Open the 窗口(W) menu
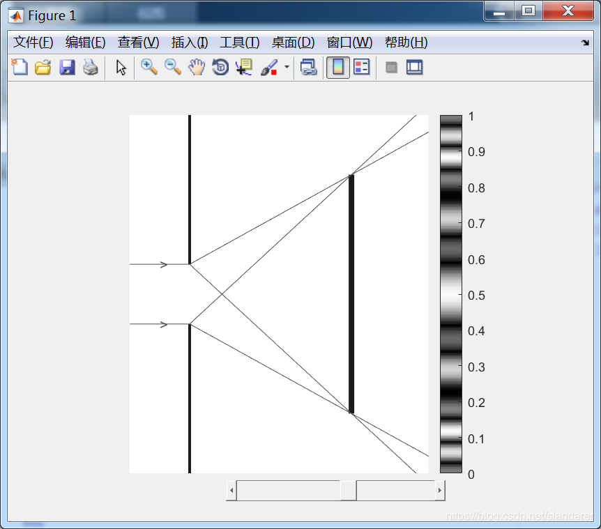Viewport: 601px width, 529px height. (x=349, y=42)
